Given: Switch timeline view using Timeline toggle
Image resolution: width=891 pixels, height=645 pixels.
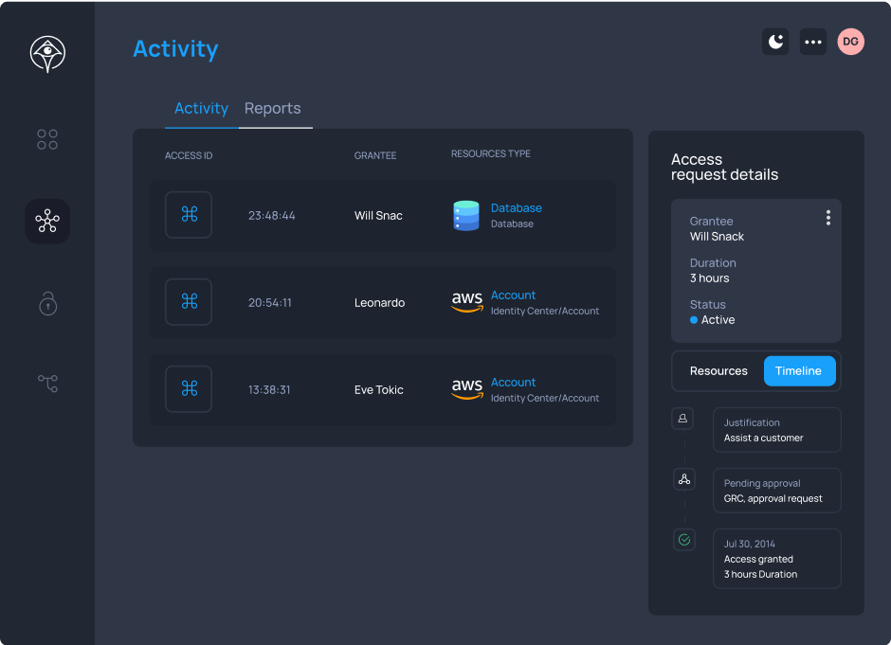Looking at the screenshot, I should point(799,371).
